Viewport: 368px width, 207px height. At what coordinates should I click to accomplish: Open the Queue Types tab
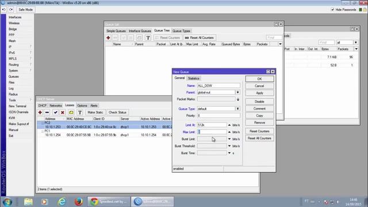(x=182, y=31)
